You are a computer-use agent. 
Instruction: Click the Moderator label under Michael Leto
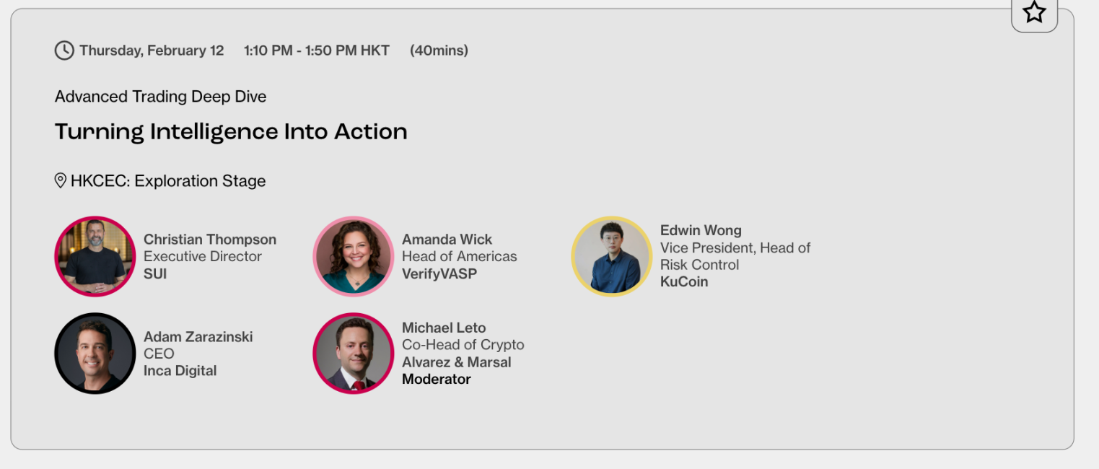(x=436, y=380)
